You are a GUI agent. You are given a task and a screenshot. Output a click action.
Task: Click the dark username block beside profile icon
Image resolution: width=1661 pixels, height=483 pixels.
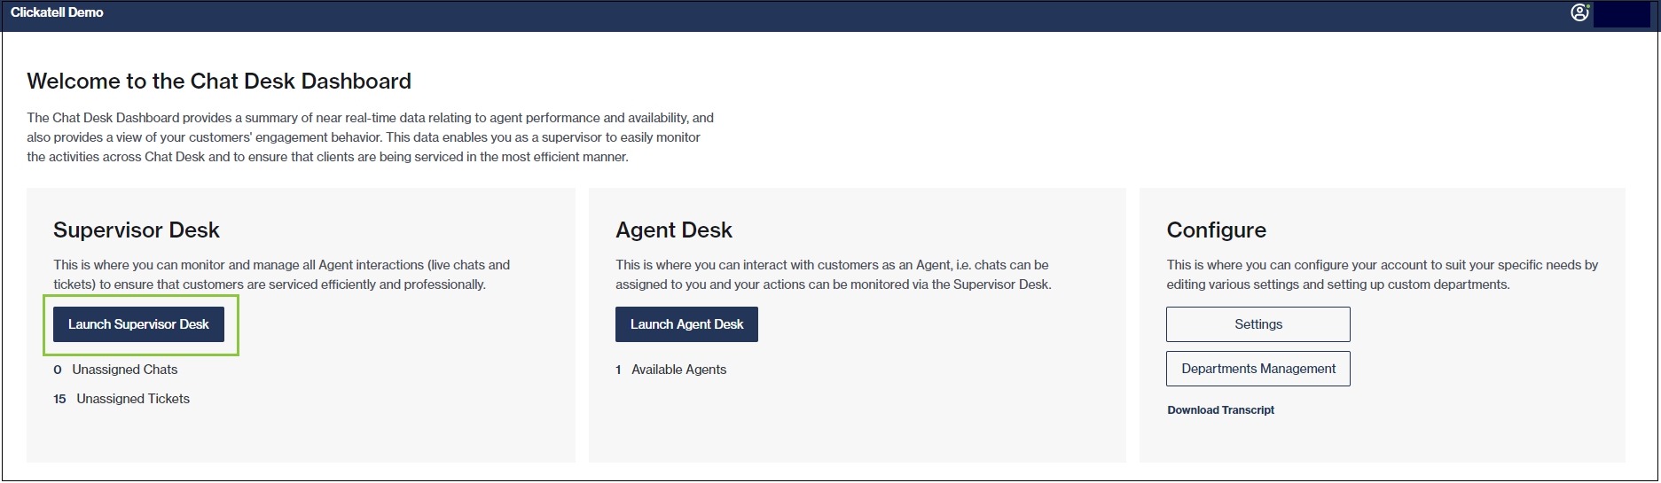[x=1621, y=14]
